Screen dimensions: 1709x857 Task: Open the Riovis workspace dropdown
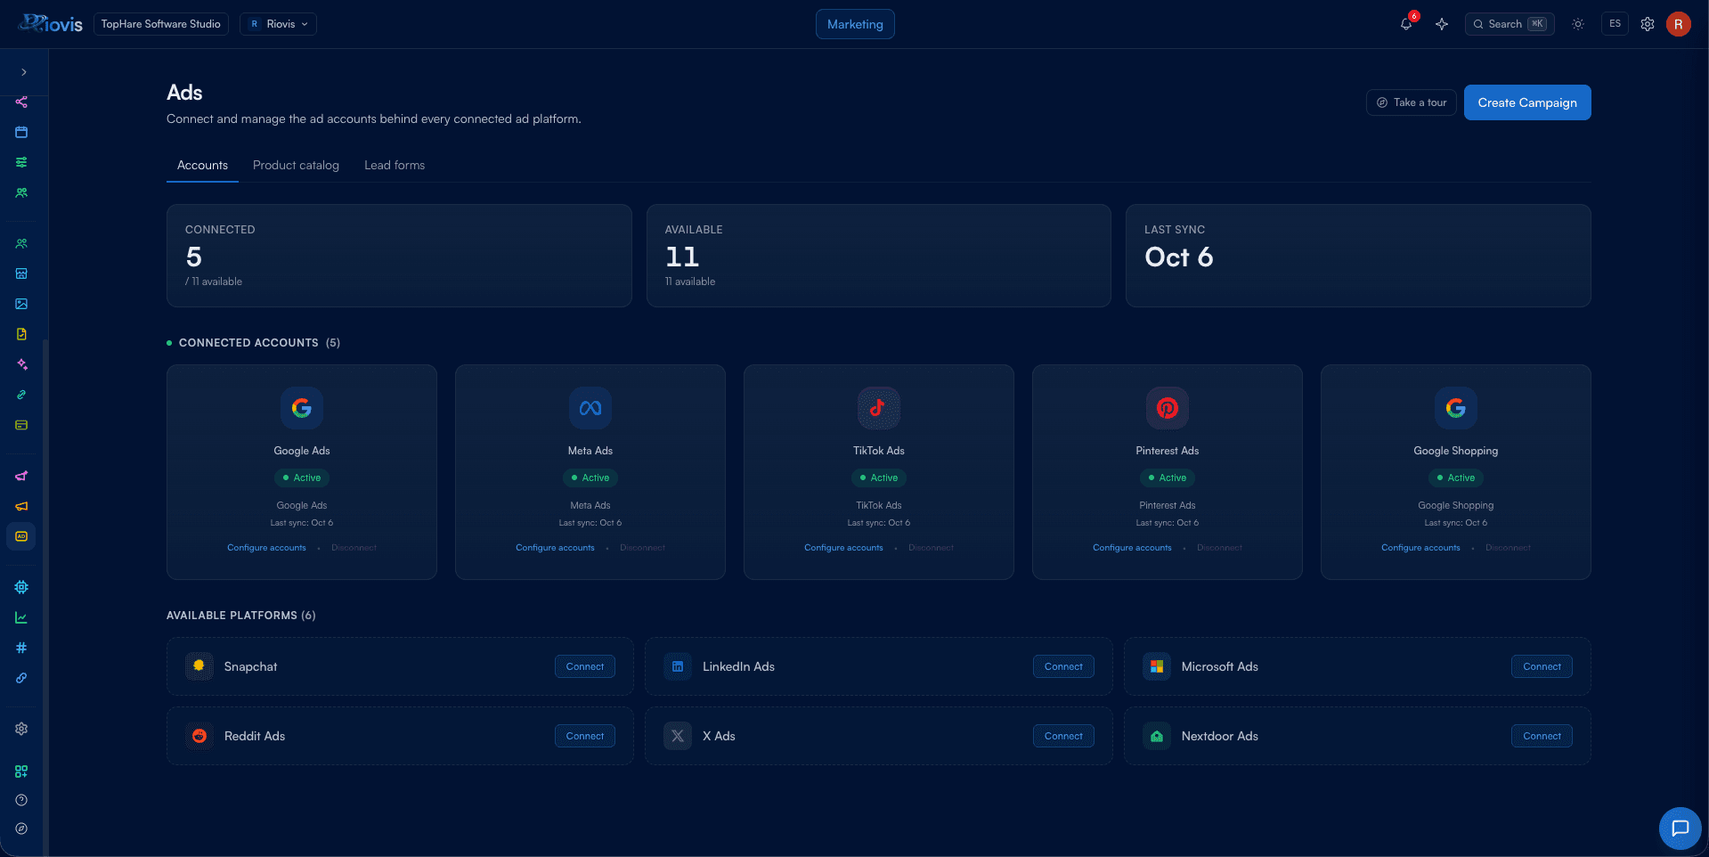[278, 24]
